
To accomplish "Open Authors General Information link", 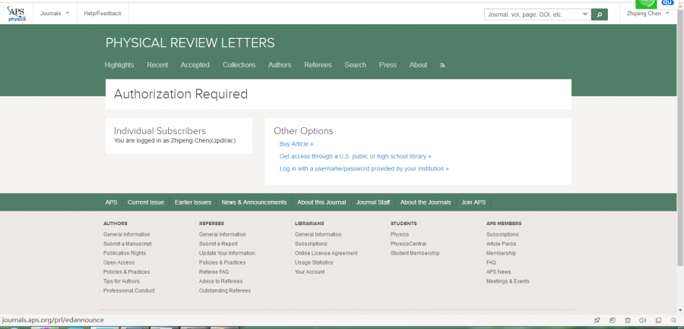I will click(x=126, y=234).
